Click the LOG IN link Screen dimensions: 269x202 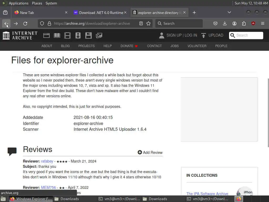(x=191, y=35)
